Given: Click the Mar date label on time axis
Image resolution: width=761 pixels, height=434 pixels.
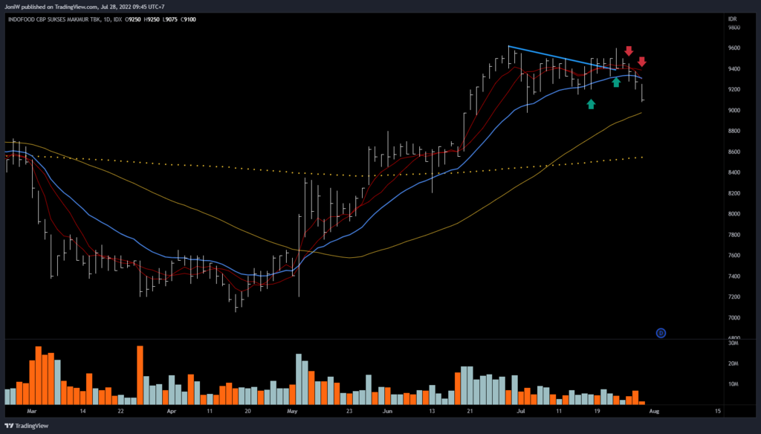Looking at the screenshot, I should click(30, 410).
